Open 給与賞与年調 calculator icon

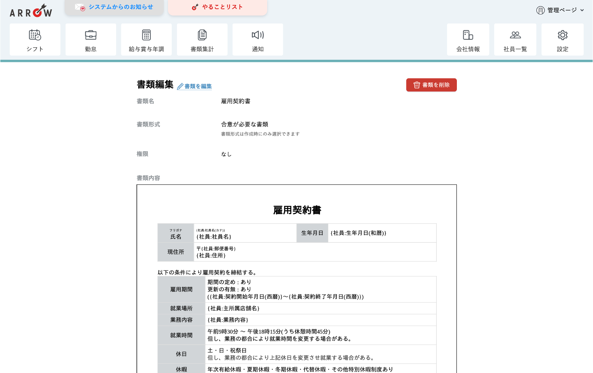146,35
